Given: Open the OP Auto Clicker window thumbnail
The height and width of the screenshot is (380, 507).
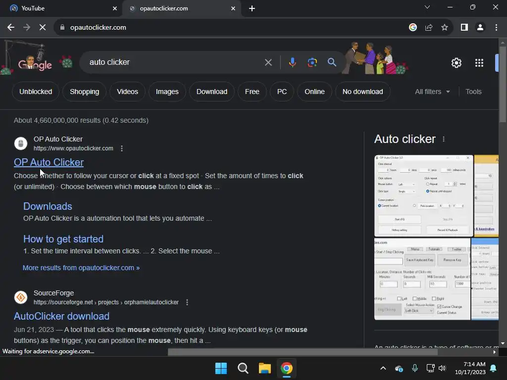Looking at the screenshot, I should pos(424,196).
